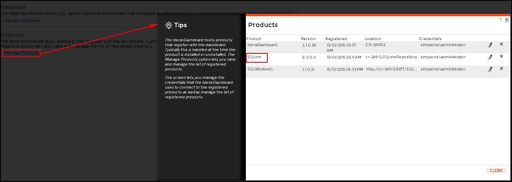Sort by Product column header

[x=254, y=39]
